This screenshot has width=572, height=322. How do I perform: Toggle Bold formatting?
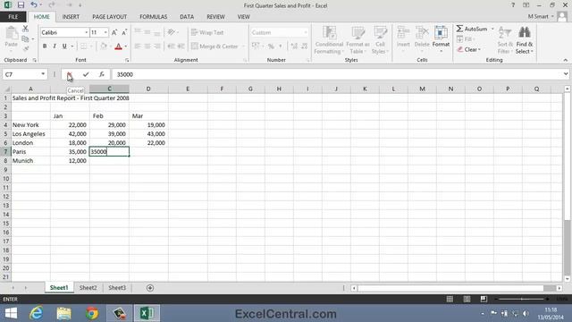[x=45, y=47]
